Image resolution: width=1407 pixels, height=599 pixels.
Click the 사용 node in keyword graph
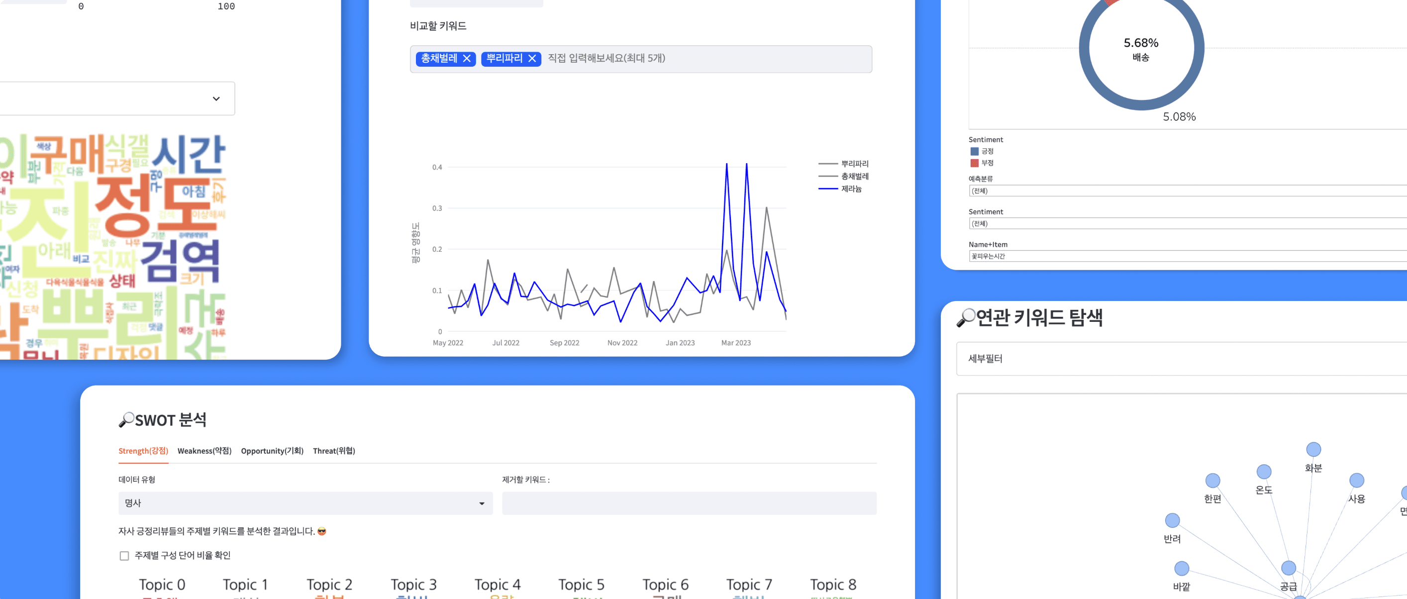[1356, 481]
